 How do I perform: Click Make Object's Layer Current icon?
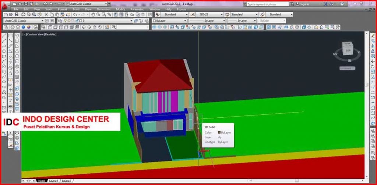coord(136,21)
